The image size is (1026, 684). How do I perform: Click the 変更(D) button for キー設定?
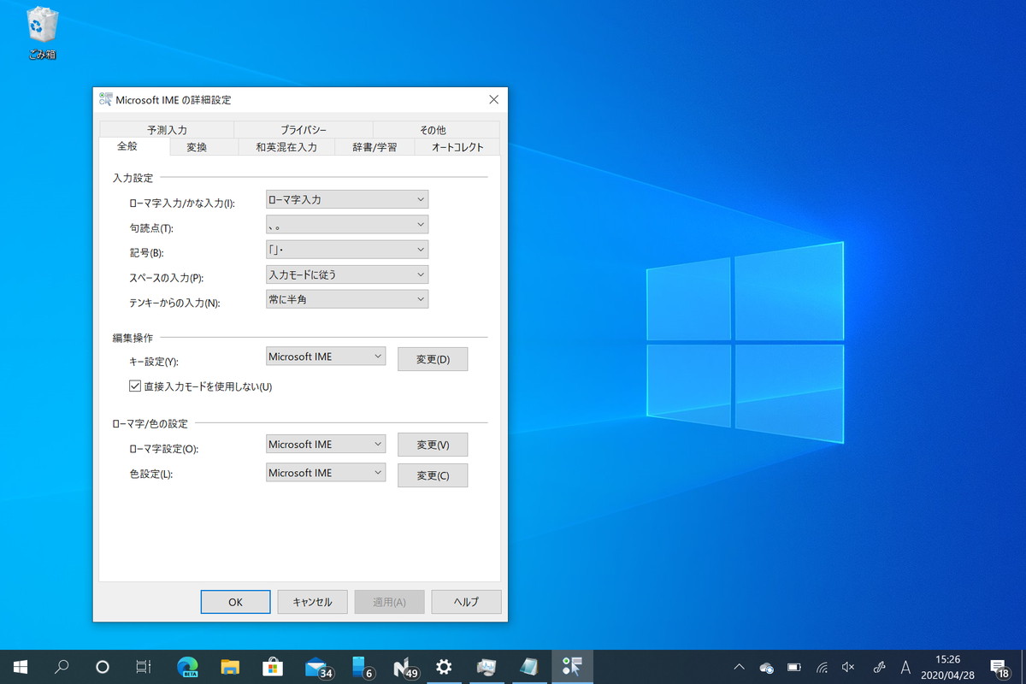[x=433, y=359]
